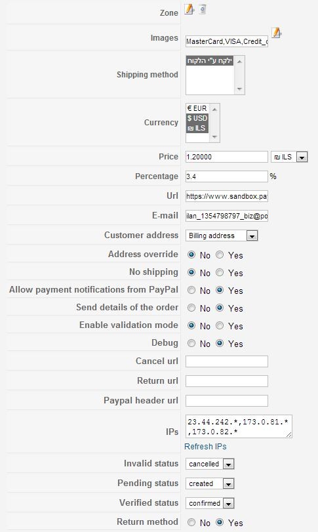Open the Images edit pencil icon
The width and height of the screenshot is (318, 532).
pos(277,33)
